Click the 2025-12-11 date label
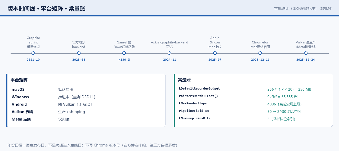Screen dimensions: 339x151 [x=260, y=60]
